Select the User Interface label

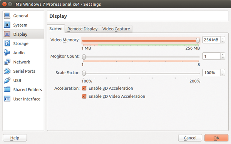click(x=27, y=99)
